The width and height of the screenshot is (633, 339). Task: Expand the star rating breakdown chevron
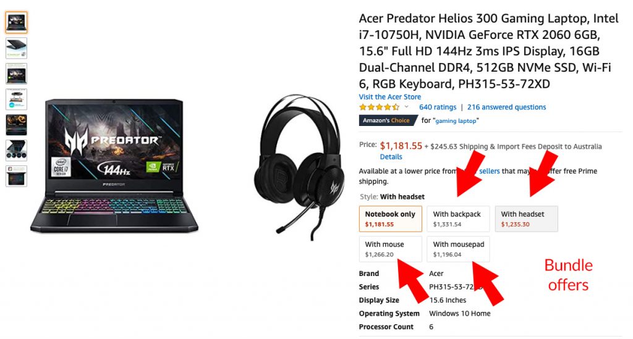407,107
